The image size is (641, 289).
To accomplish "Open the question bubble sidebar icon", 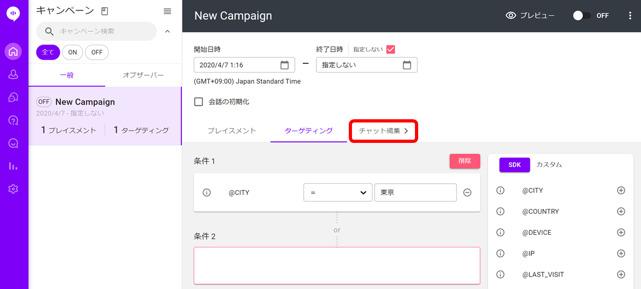I will 13,120.
